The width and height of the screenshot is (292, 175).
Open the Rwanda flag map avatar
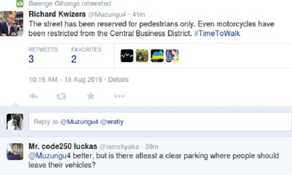click(x=157, y=56)
